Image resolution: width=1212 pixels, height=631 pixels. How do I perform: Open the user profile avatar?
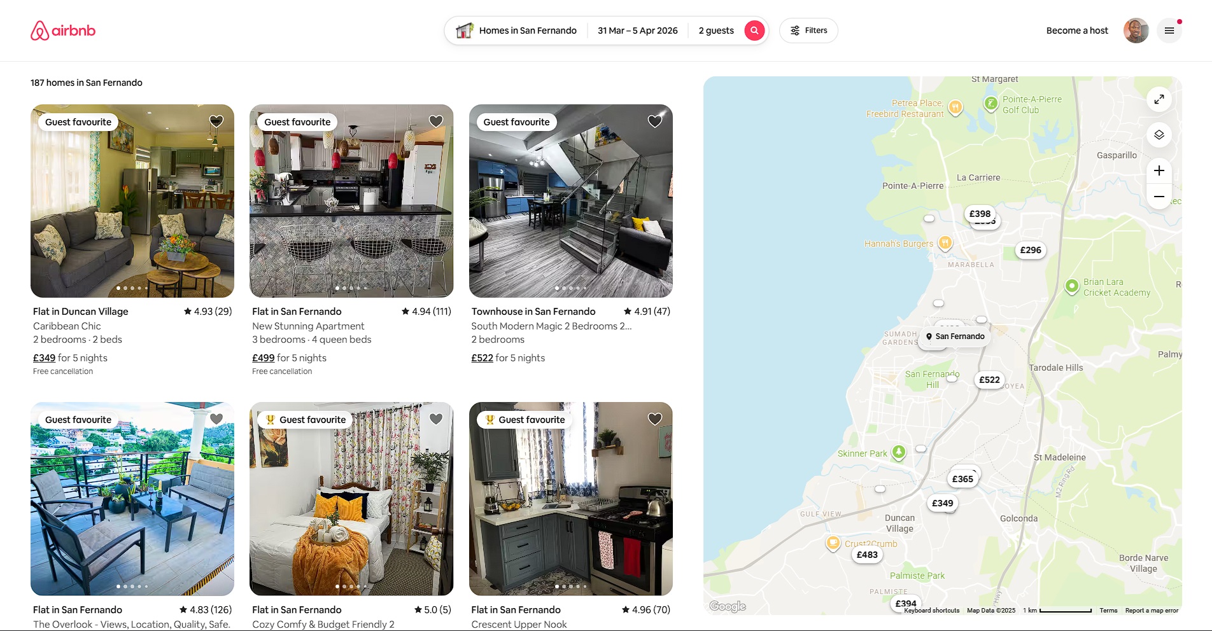click(x=1136, y=31)
